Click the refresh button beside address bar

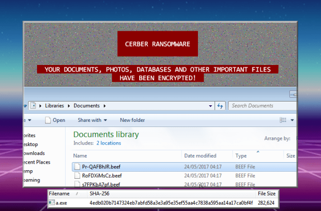click(x=220, y=105)
